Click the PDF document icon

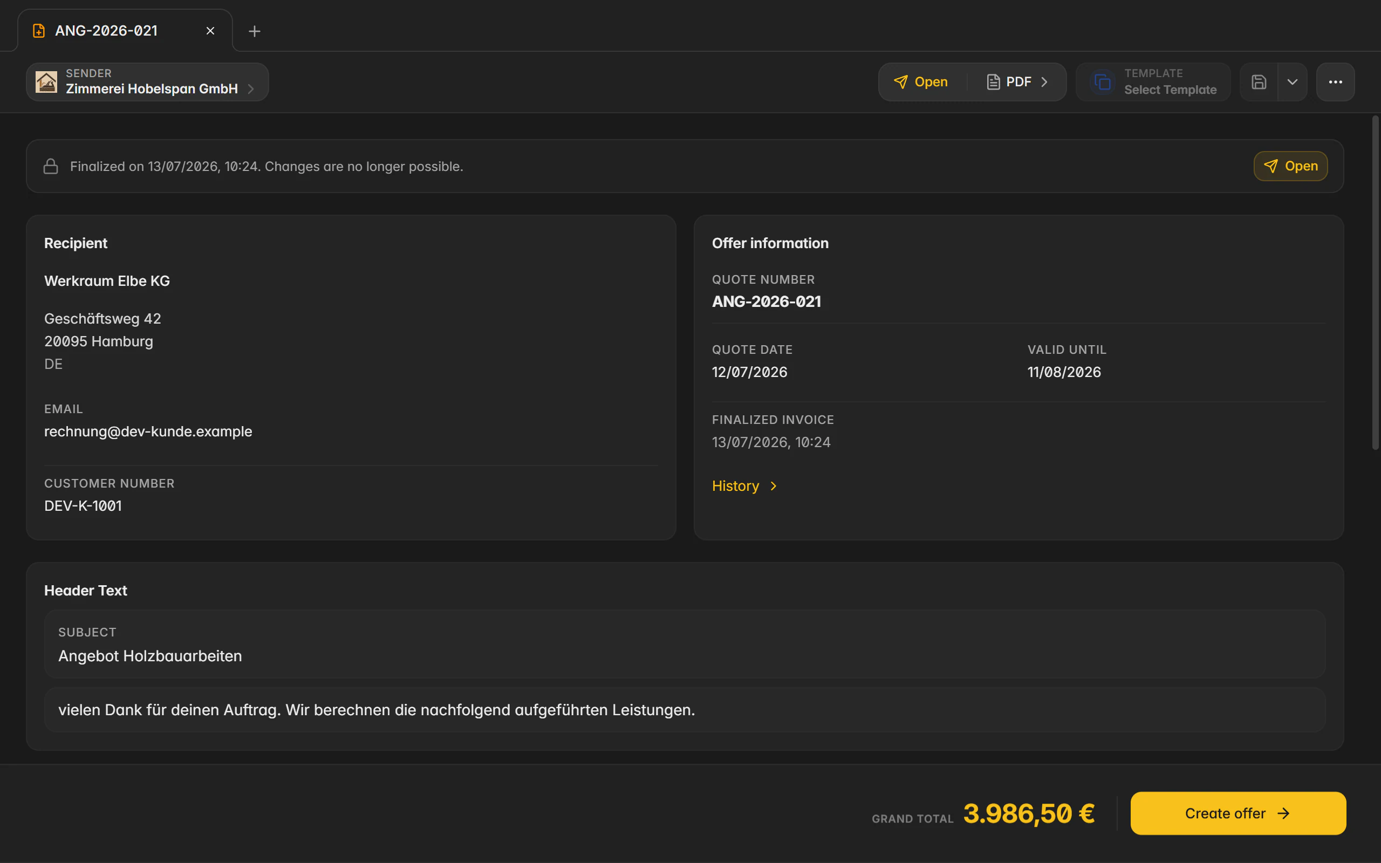click(x=994, y=82)
